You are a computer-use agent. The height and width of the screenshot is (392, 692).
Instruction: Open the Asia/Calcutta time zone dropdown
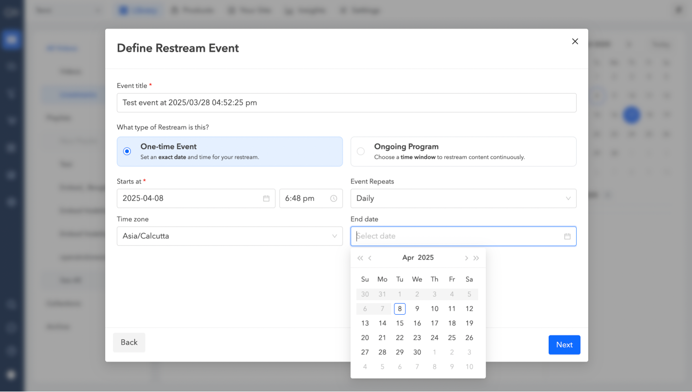(x=230, y=236)
